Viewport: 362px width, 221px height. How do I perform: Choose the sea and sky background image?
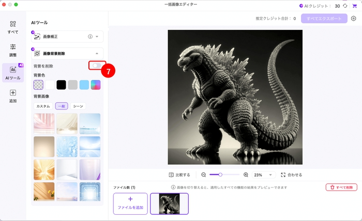pyautogui.click(x=90, y=123)
